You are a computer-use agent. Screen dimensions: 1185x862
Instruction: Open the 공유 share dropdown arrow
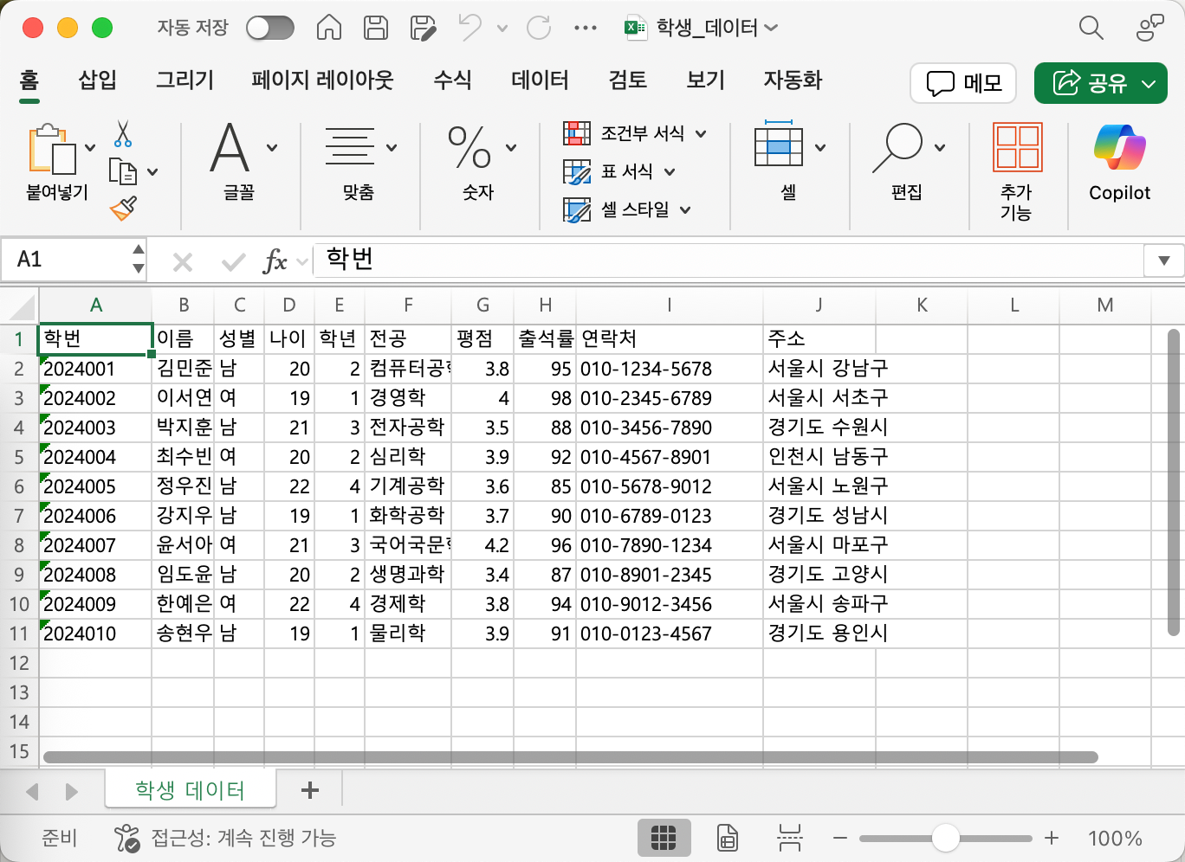tap(1149, 84)
